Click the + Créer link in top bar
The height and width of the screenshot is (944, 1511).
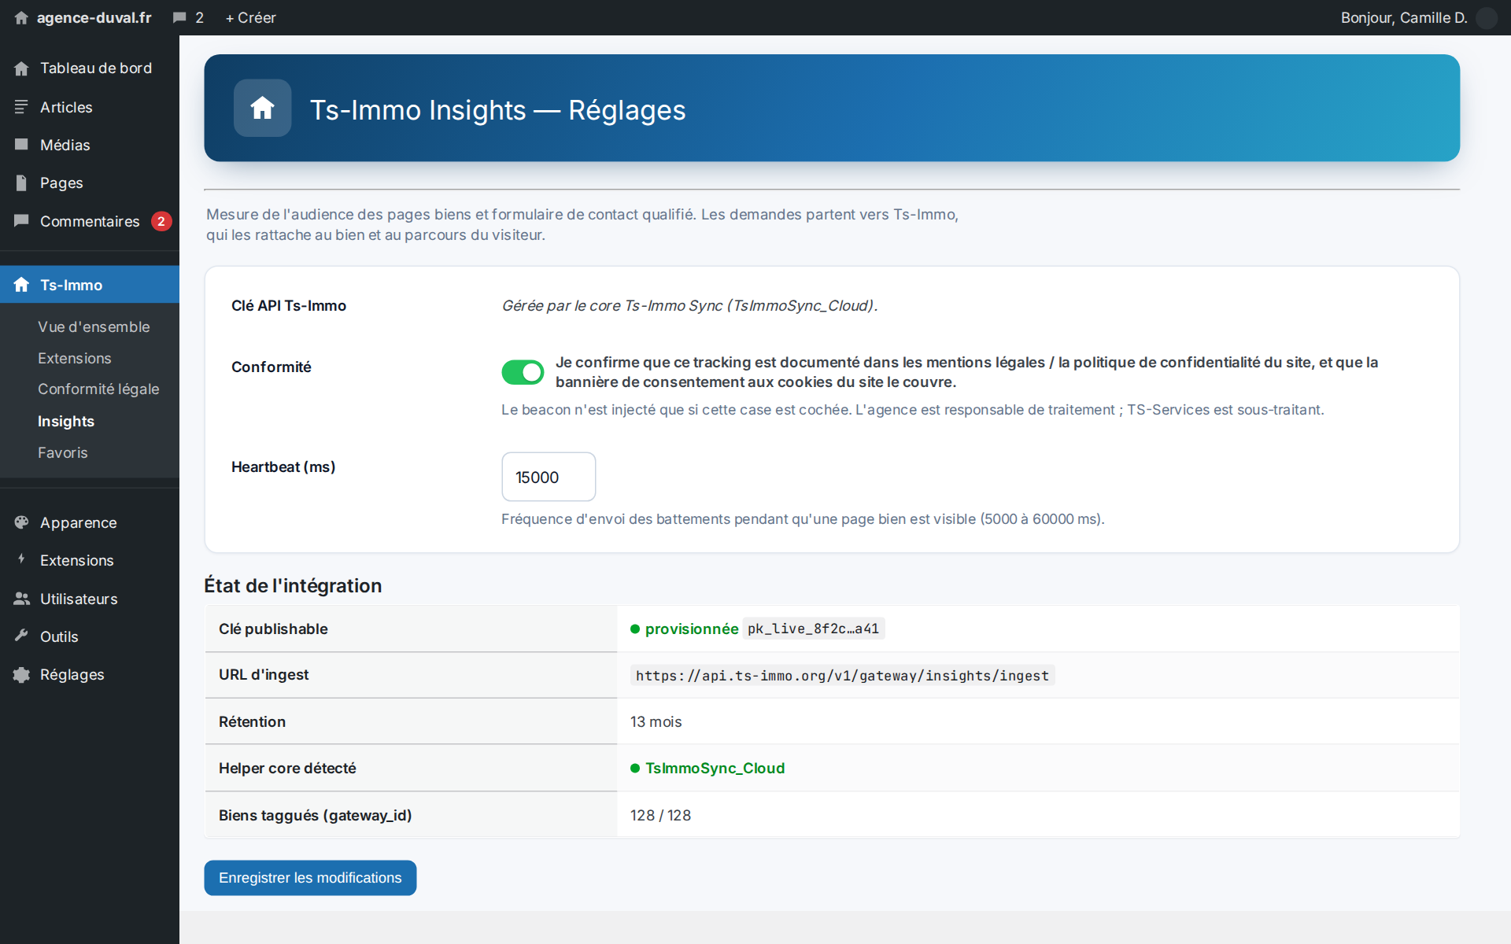(251, 17)
